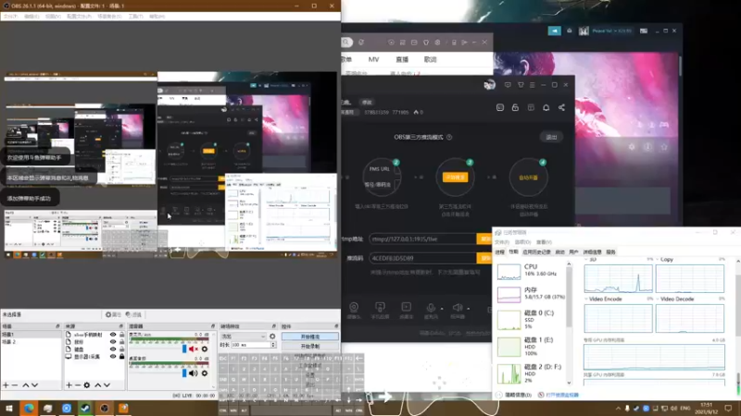Click the microphone icon in streaming app
The height and width of the screenshot is (416, 741).
(431, 307)
